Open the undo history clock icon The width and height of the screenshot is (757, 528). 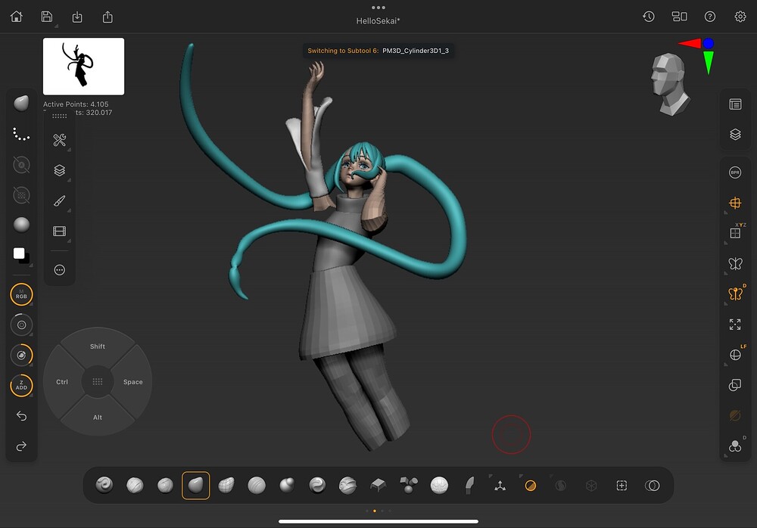(x=649, y=17)
